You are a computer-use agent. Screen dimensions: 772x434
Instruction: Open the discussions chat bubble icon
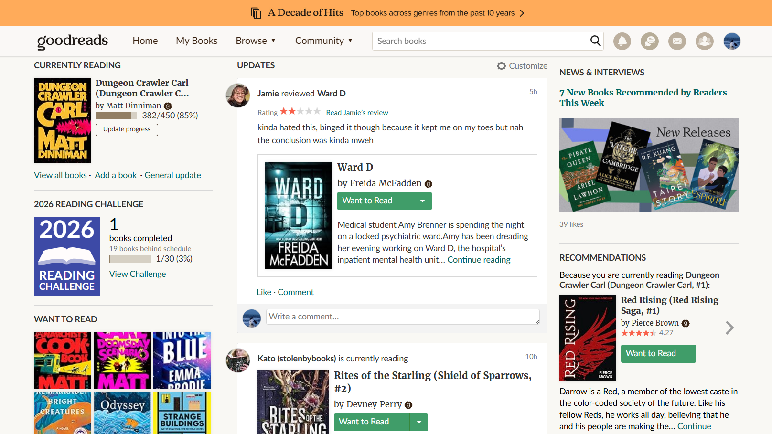tap(650, 41)
